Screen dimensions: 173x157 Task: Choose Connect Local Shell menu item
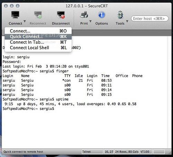click(x=38, y=48)
